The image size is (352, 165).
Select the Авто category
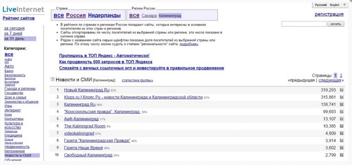click(x=9, y=66)
